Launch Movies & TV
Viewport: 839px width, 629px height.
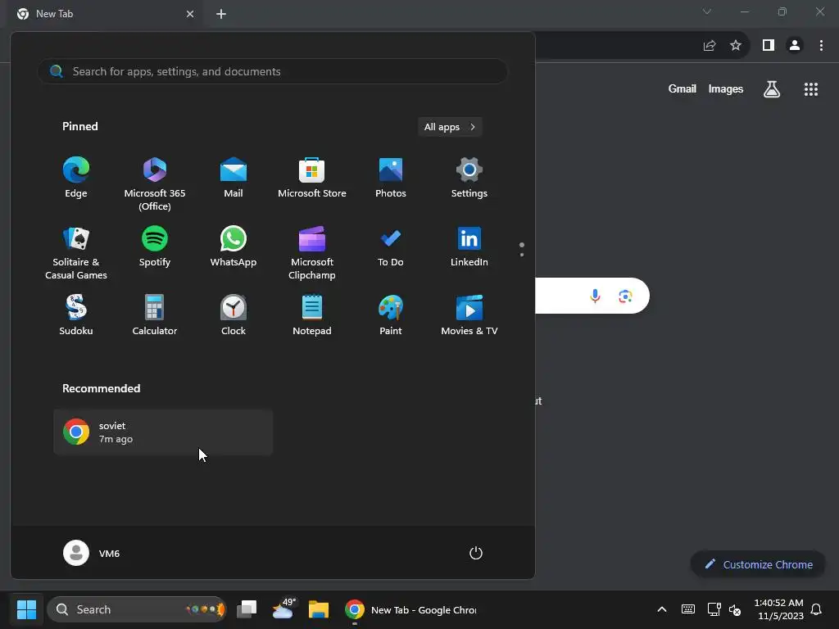(469, 315)
